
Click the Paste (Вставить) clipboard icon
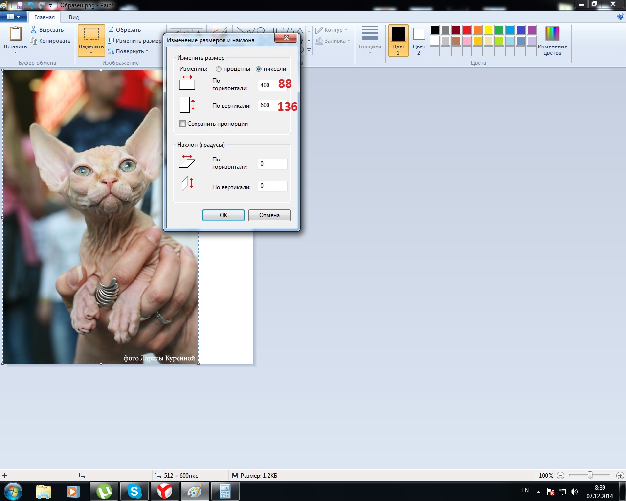(15, 34)
